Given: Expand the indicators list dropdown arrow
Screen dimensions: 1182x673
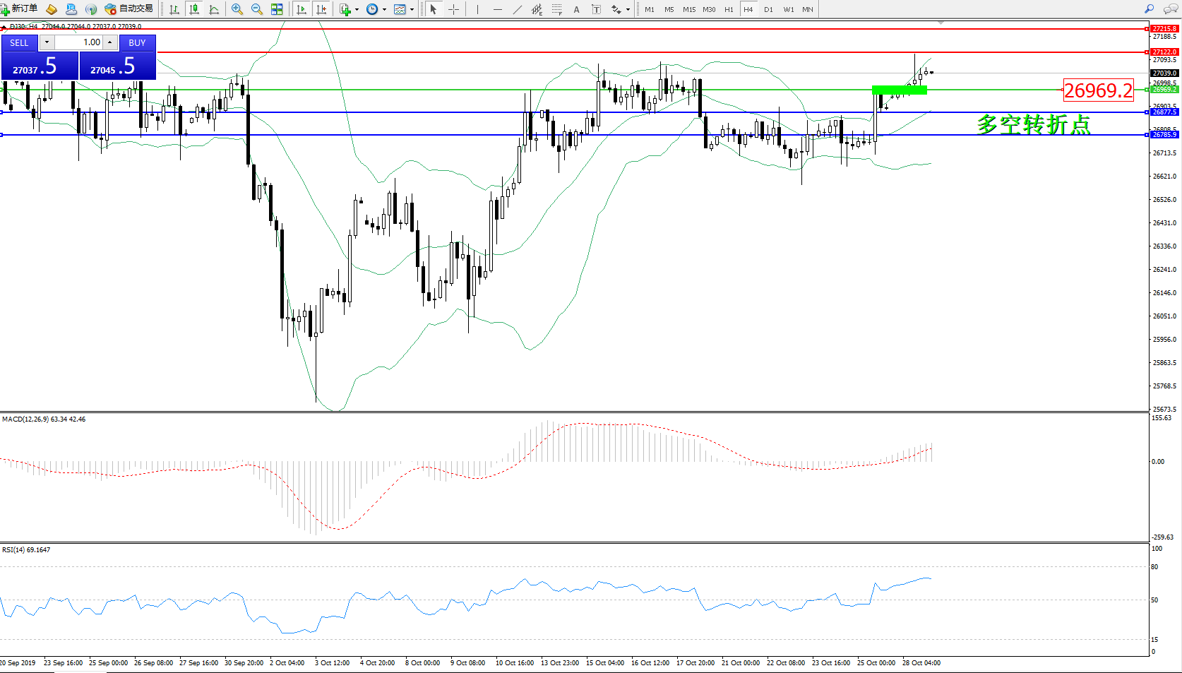Looking at the screenshot, I should [357, 10].
